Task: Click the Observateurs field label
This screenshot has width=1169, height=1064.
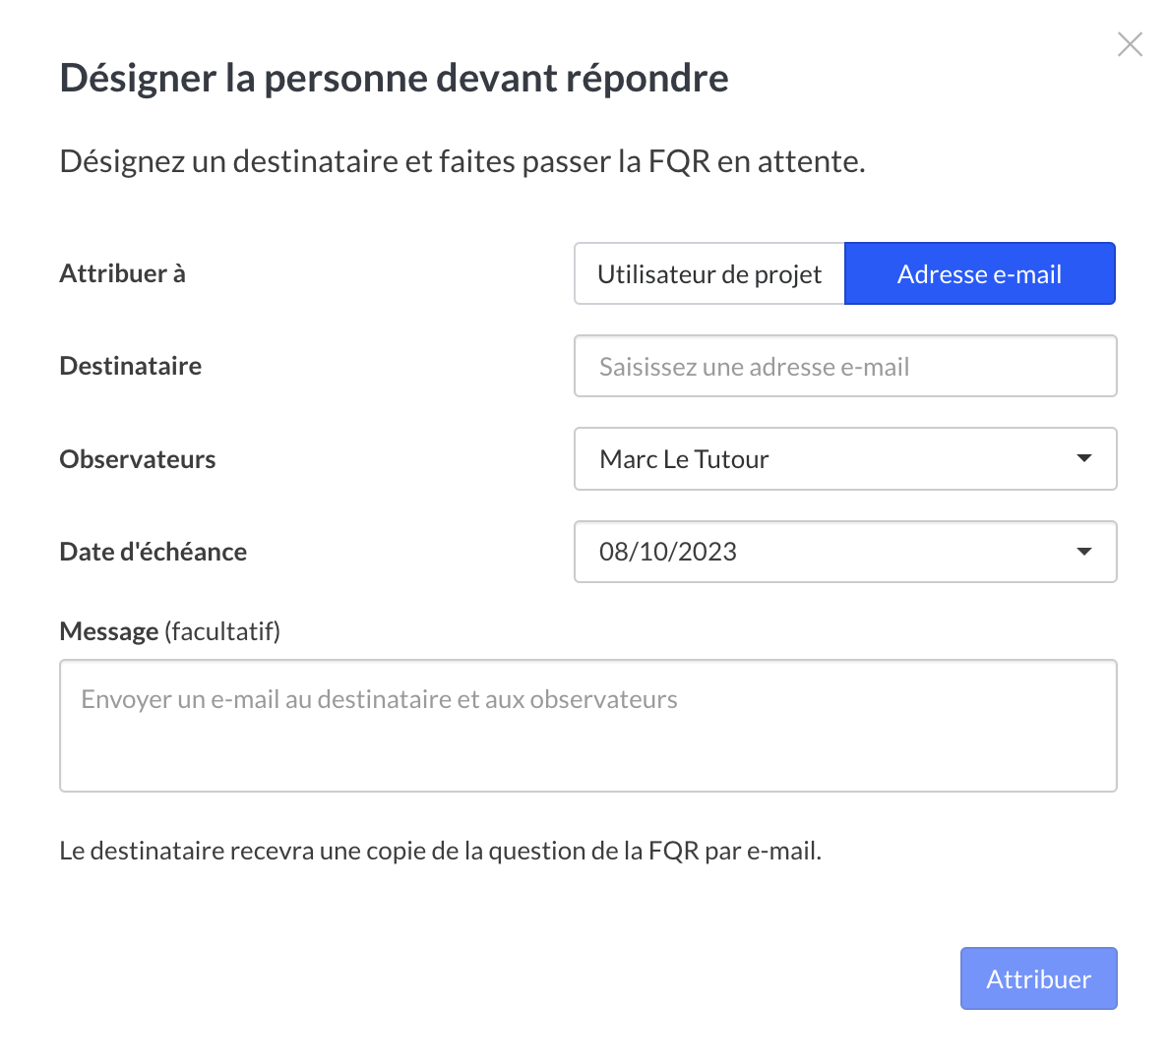Action: (x=137, y=459)
